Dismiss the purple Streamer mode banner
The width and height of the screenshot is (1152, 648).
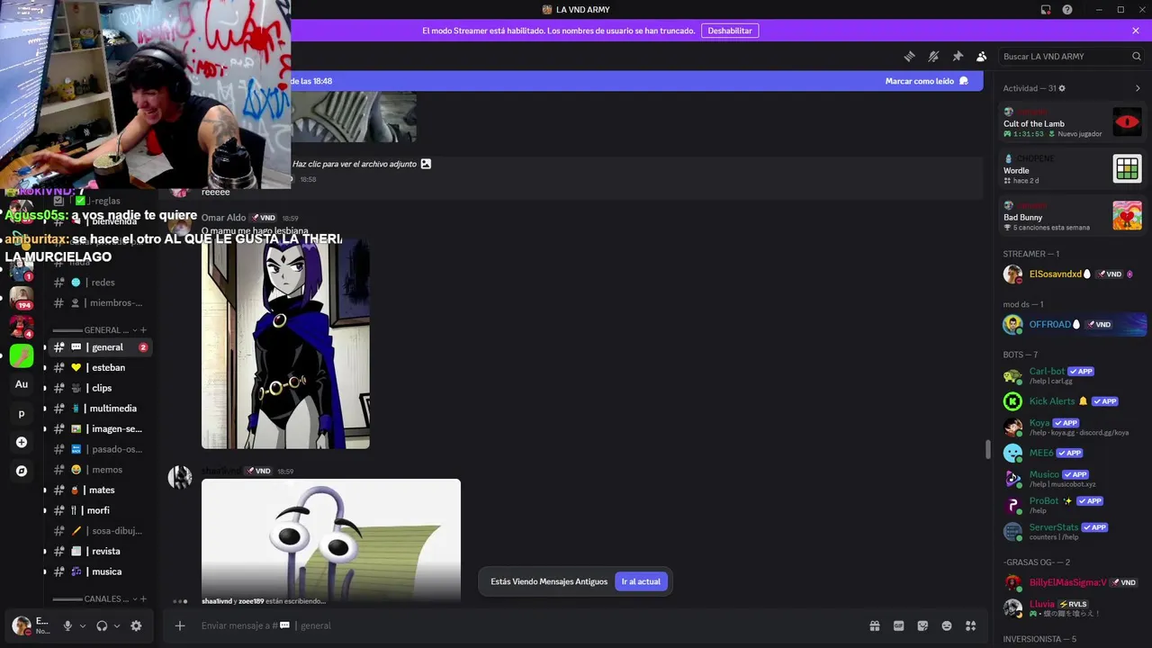[x=1136, y=31]
